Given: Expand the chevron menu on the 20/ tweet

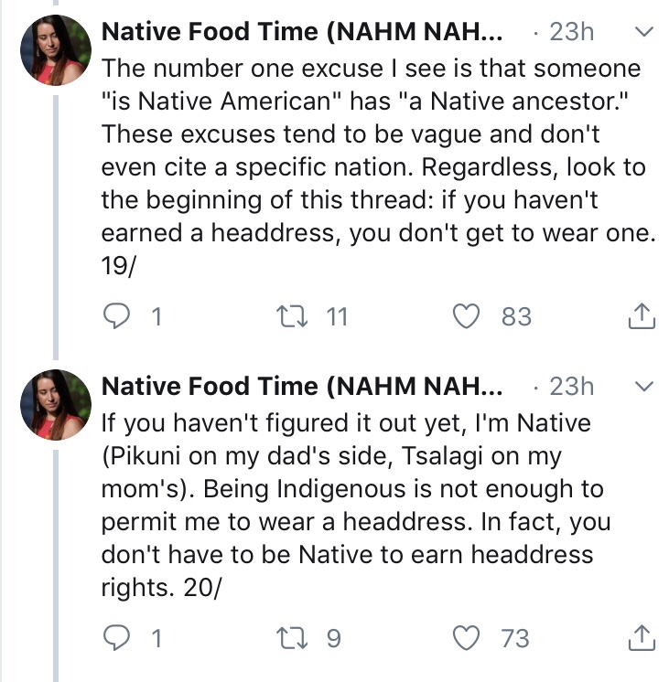Looking at the screenshot, I should click(x=644, y=386).
